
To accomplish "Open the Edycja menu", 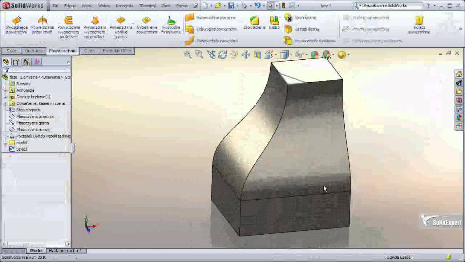I will [70, 6].
